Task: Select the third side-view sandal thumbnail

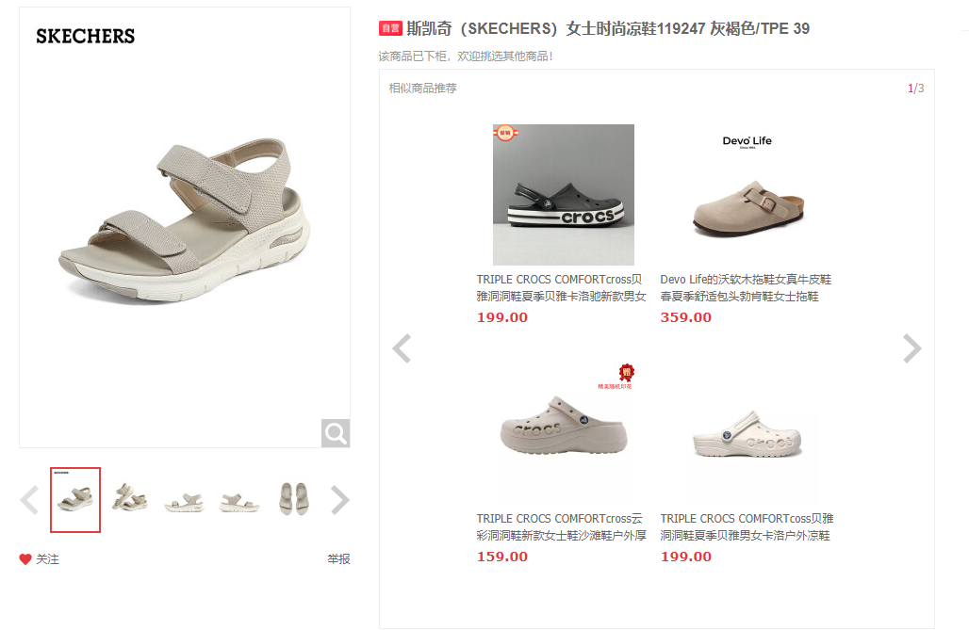Action: point(184,501)
